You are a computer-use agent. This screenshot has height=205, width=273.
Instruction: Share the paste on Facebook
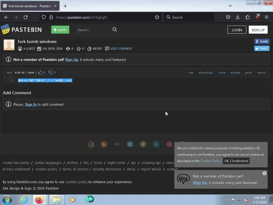pyautogui.click(x=262, y=41)
